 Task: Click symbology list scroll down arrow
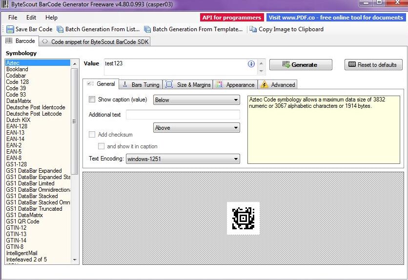pyautogui.click(x=75, y=260)
